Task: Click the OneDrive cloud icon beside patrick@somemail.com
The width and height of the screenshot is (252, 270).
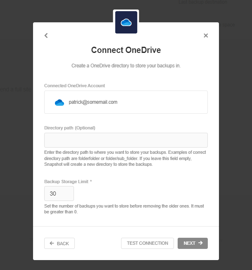Action: tap(59, 103)
